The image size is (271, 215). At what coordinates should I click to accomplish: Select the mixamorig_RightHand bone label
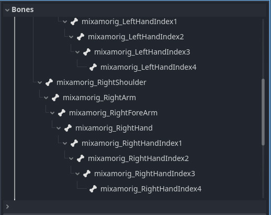(x=114, y=128)
